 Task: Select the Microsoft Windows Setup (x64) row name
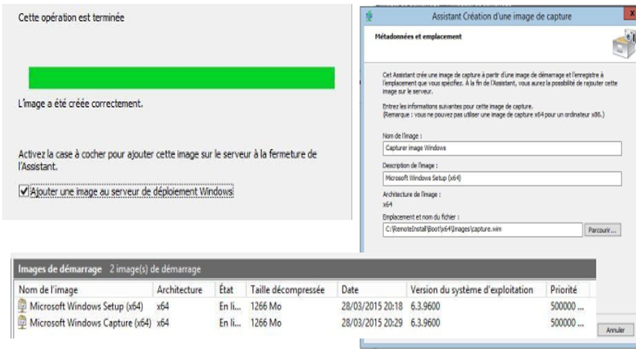click(86, 306)
